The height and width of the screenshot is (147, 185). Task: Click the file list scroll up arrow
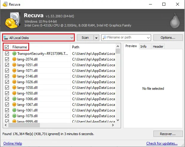click(118, 46)
